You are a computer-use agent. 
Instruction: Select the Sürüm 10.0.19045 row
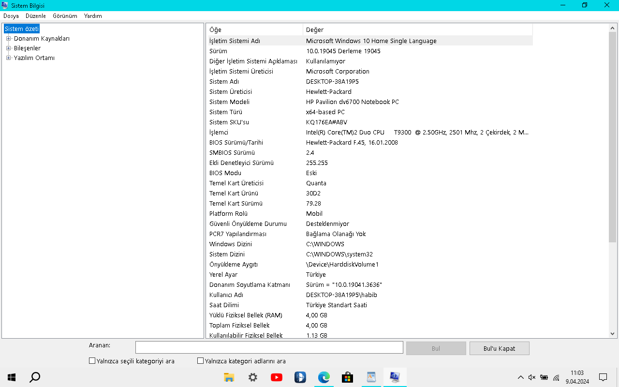[x=370, y=51]
